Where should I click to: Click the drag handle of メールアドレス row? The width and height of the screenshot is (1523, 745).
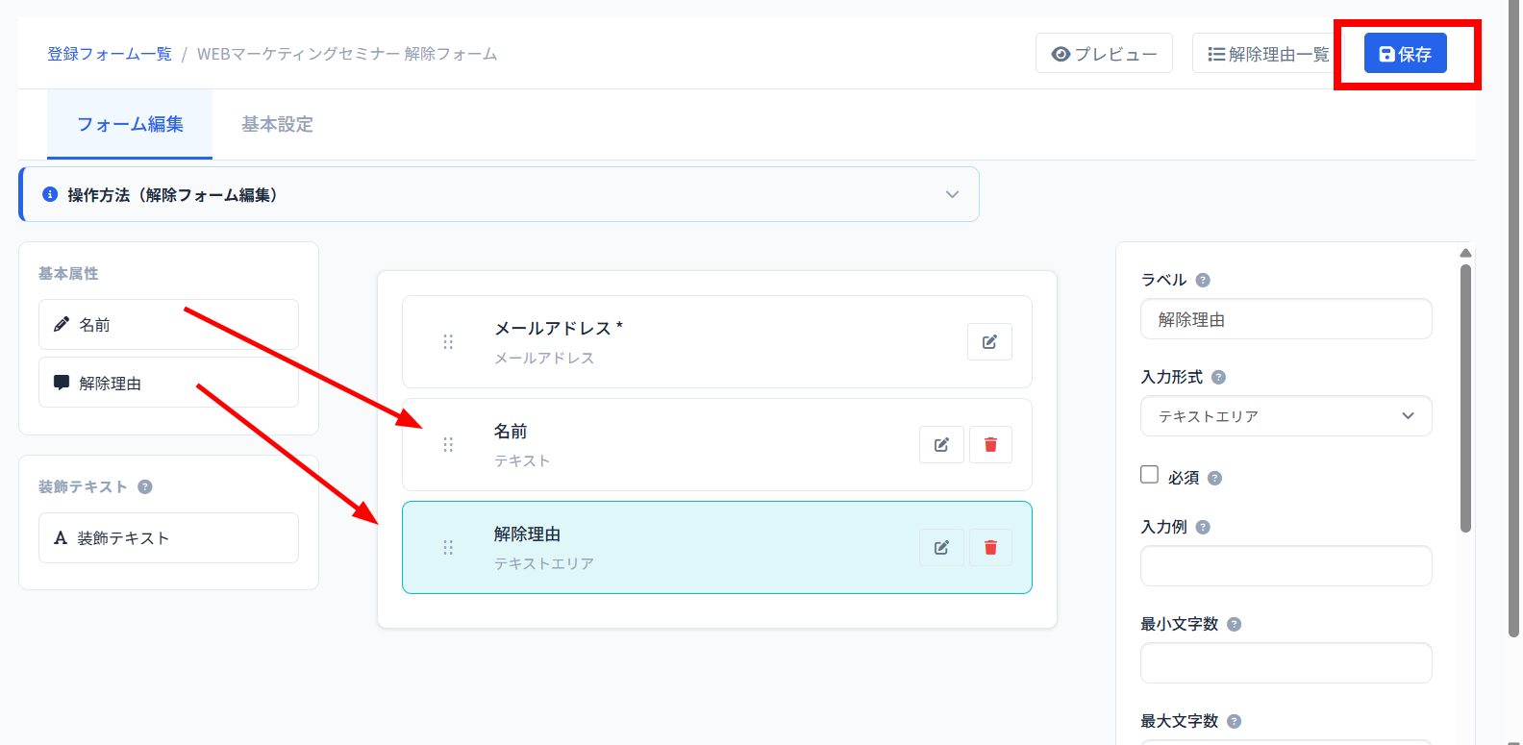click(x=448, y=342)
